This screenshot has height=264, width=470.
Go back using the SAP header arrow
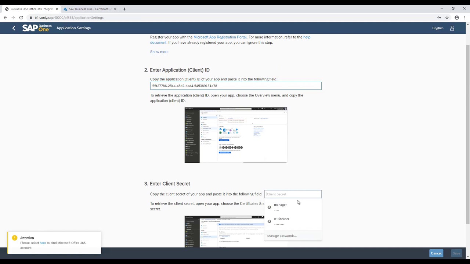[14, 28]
